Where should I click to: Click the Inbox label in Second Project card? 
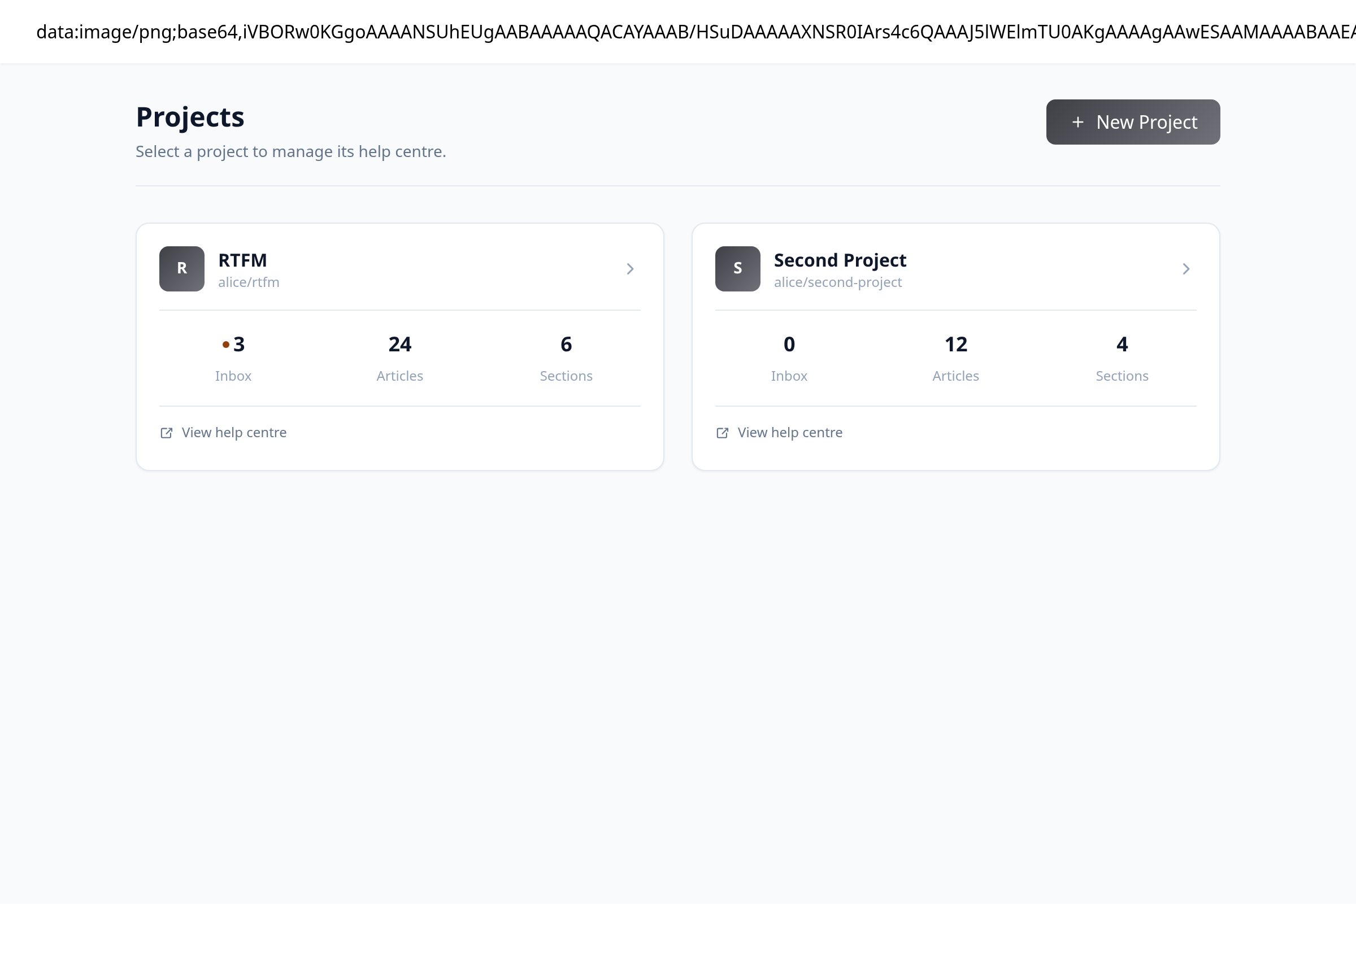point(789,376)
